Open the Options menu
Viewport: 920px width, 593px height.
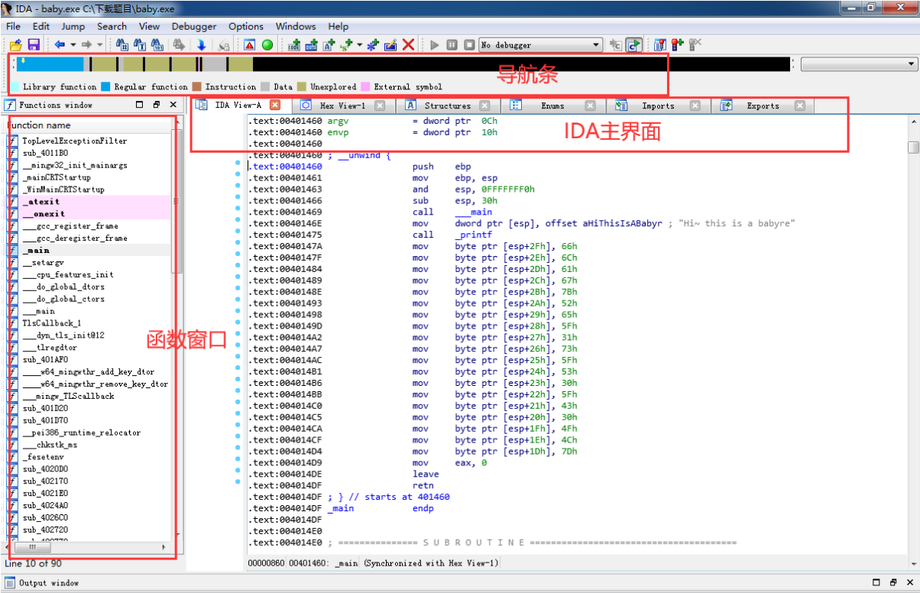click(x=246, y=26)
